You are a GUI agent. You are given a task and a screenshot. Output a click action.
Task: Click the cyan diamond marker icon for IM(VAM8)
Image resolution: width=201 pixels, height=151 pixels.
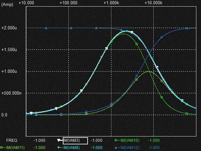click(59, 147)
